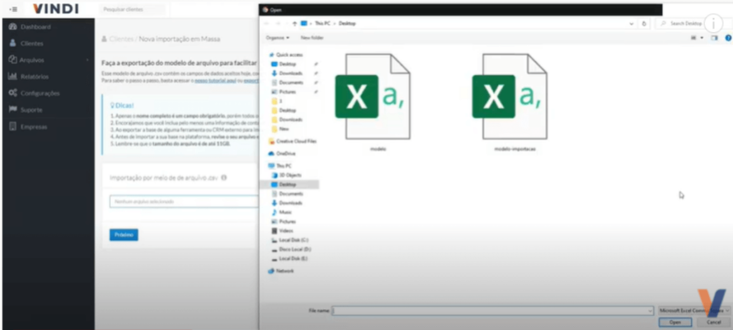This screenshot has height=330, width=733.
Task: Toggle the preview pane button
Action: (714, 38)
